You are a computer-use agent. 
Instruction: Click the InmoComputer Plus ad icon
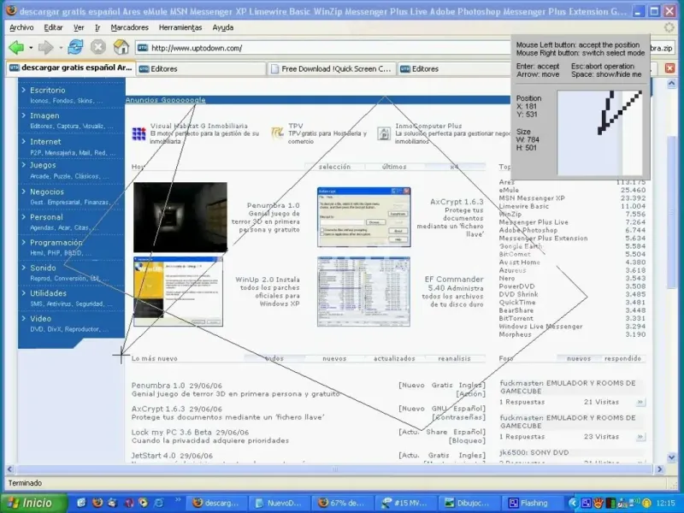[384, 133]
